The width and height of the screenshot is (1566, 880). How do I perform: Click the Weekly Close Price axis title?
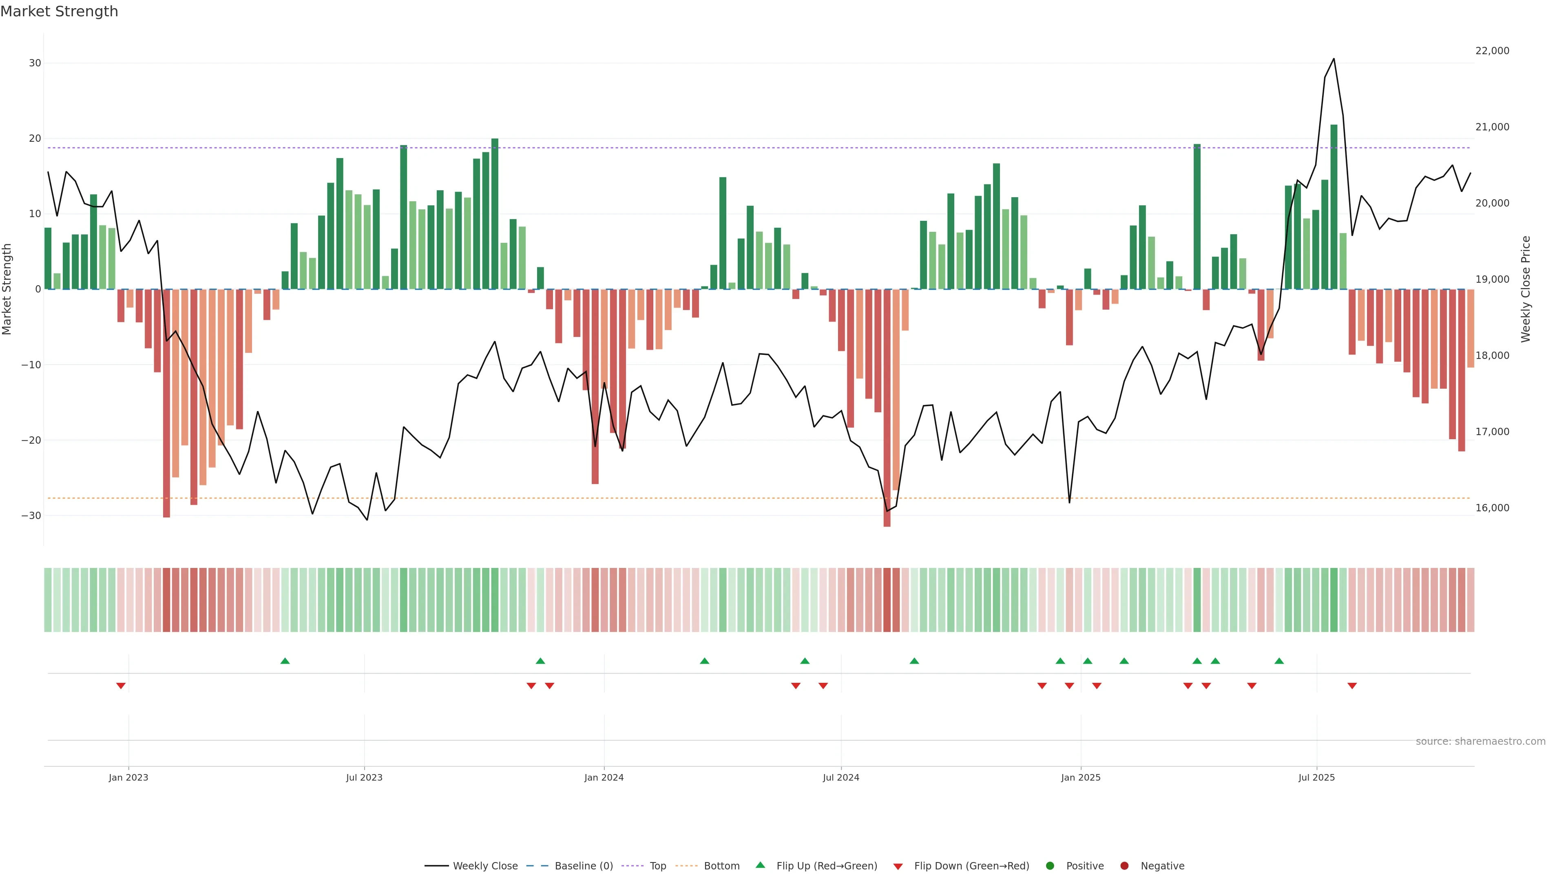click(x=1525, y=289)
